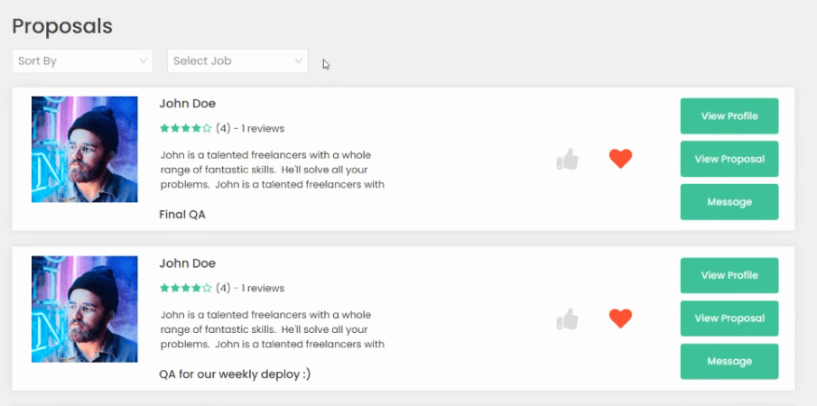Click star rating in first proposal card
The image size is (817, 406).
coord(185,128)
